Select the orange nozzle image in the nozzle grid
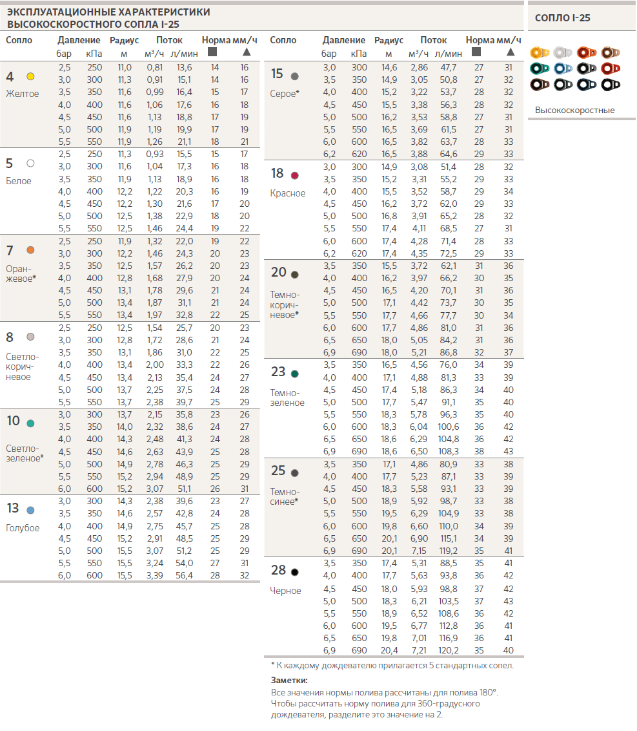637x731 pixels. [587, 53]
